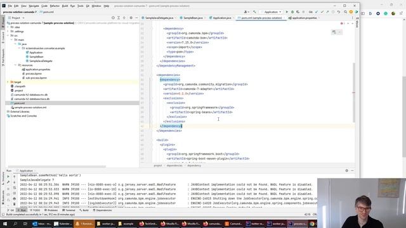This screenshot has height=228, width=406.
Task: Click the rollback undo arrow in the toolbar
Action: pos(338,12)
